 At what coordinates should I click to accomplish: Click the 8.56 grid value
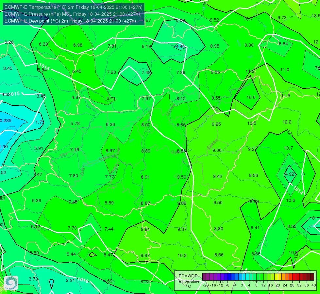[x=219, y=255]
